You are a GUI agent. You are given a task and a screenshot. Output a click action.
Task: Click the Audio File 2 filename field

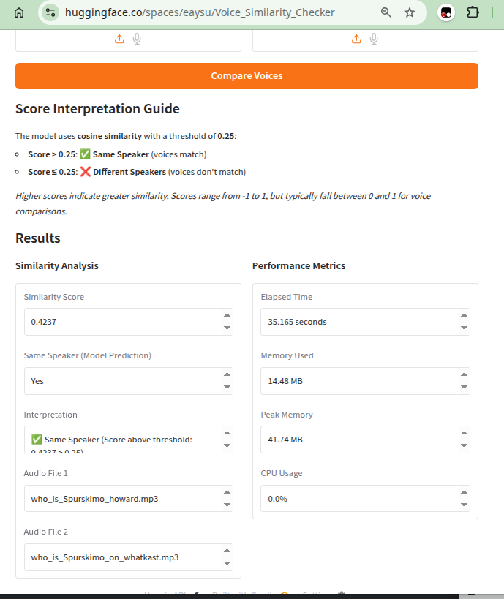pyautogui.click(x=129, y=557)
